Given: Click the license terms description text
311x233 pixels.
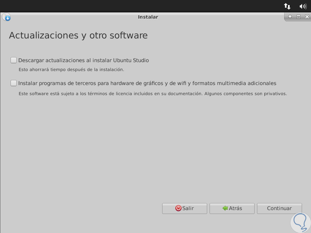Looking at the screenshot, I should [x=153, y=94].
